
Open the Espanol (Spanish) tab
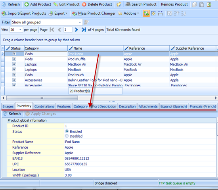pyautogui.click(x=174, y=106)
